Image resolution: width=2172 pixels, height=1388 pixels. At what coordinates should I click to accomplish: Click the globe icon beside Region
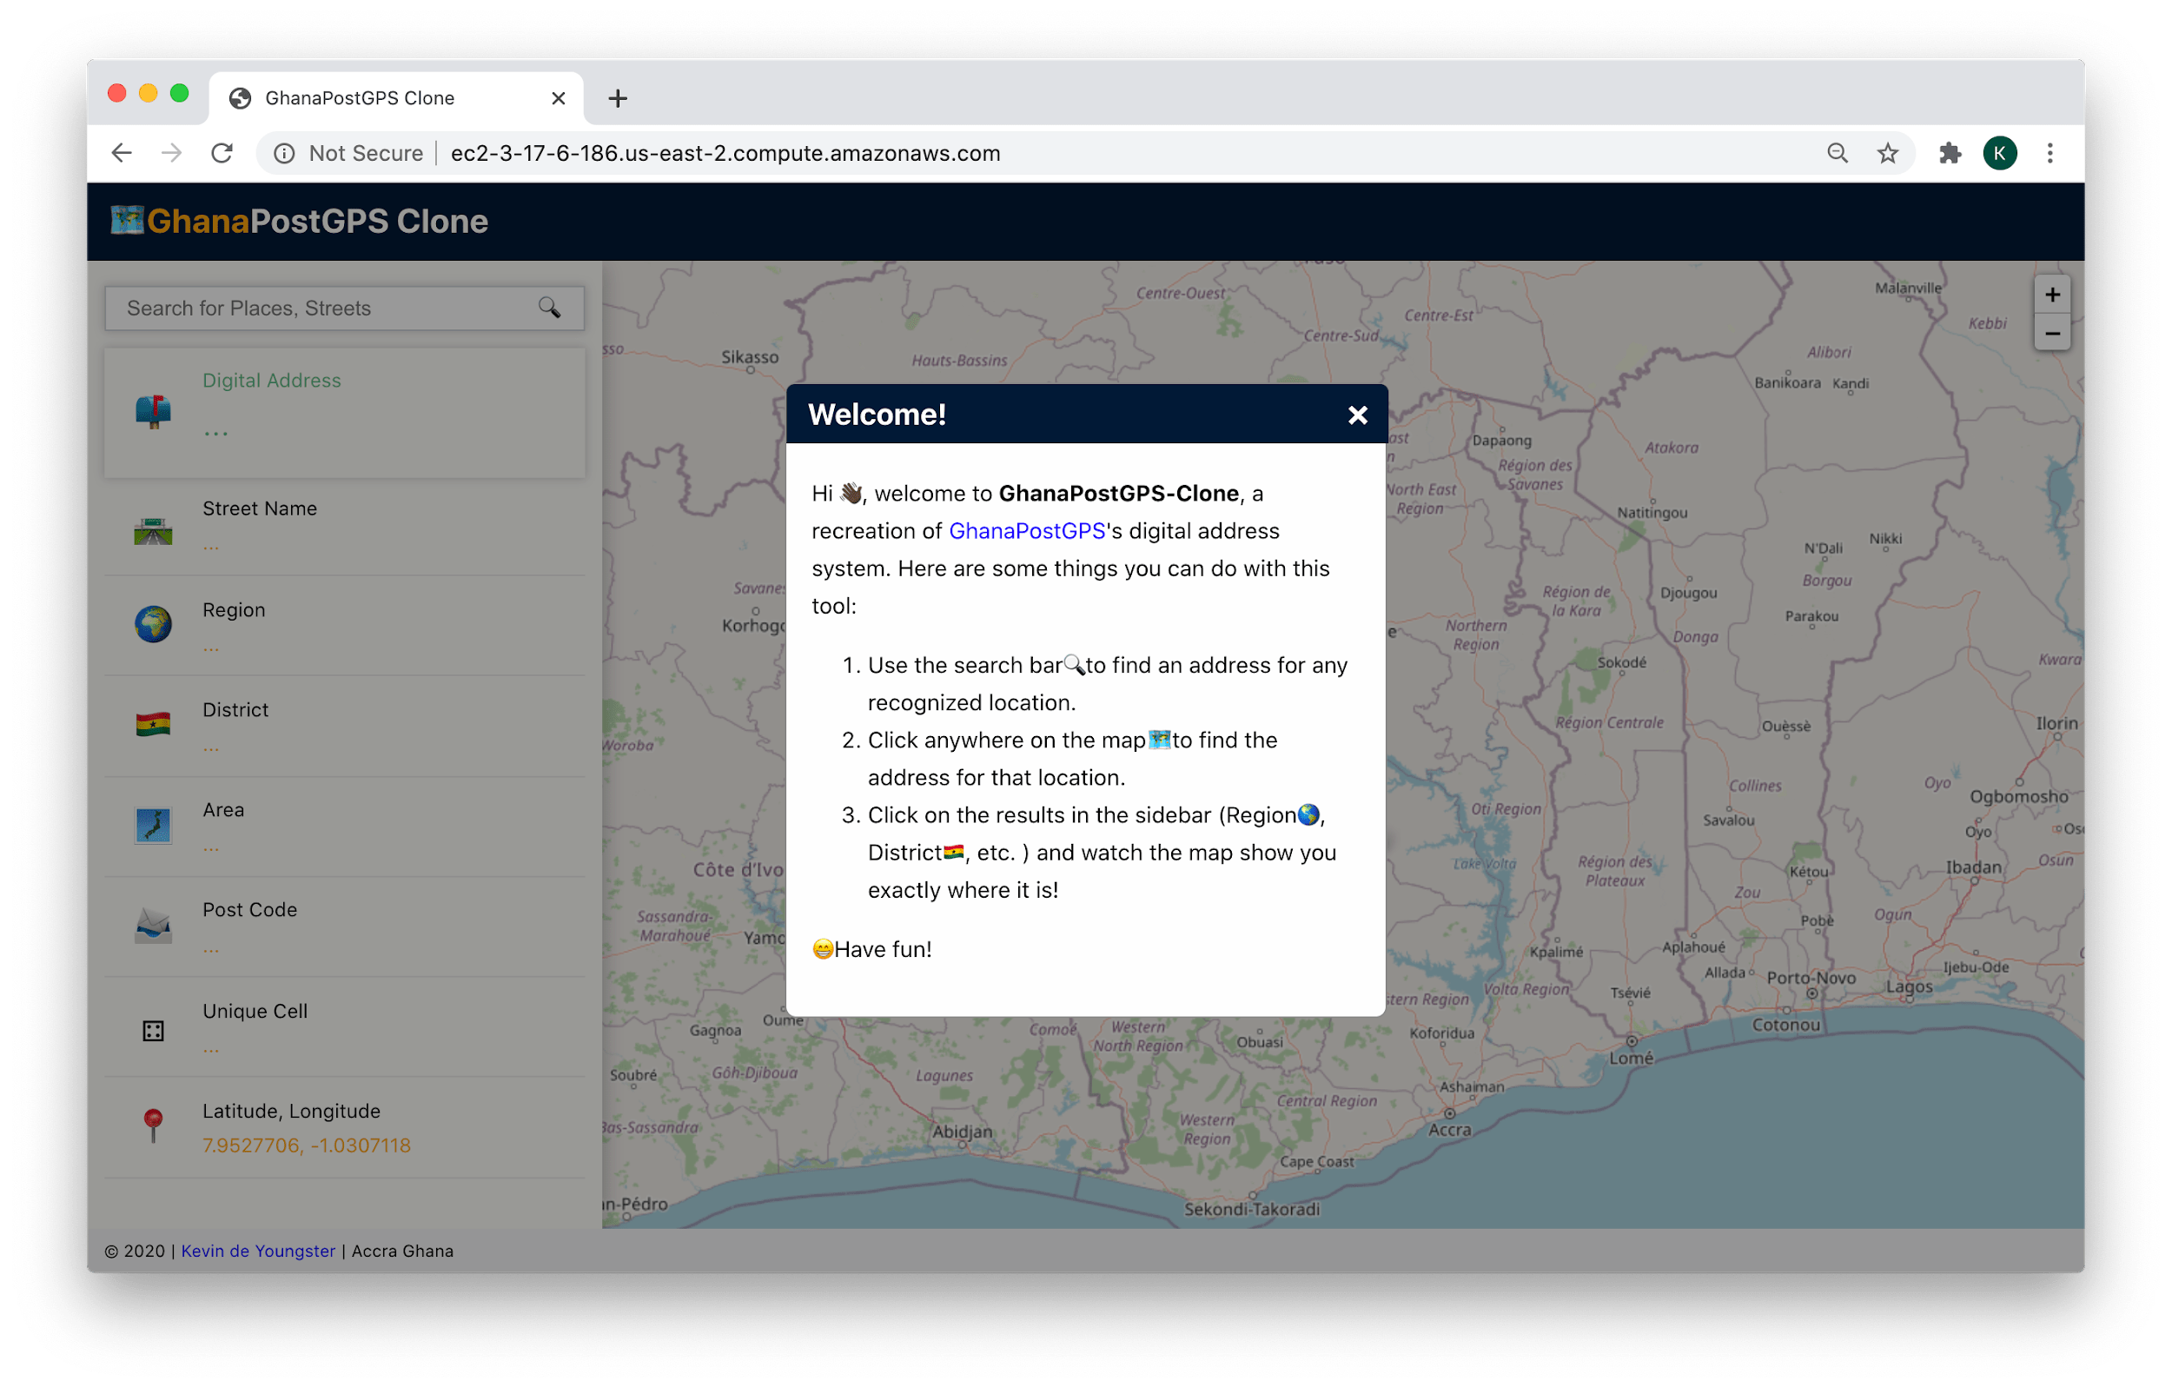(153, 624)
